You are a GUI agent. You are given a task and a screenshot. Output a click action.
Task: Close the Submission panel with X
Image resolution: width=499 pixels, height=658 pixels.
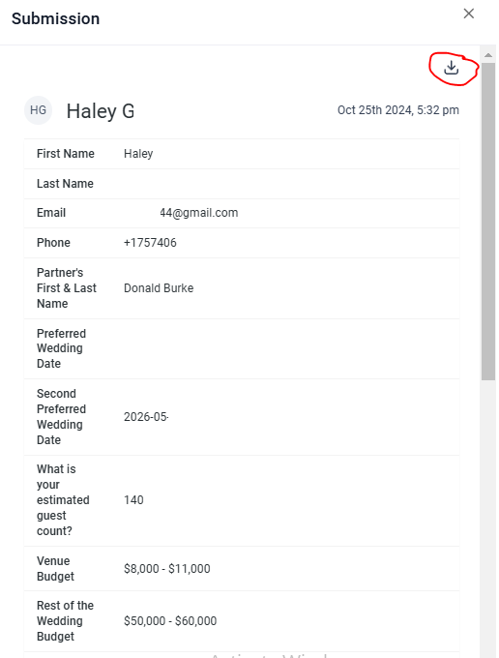469,14
